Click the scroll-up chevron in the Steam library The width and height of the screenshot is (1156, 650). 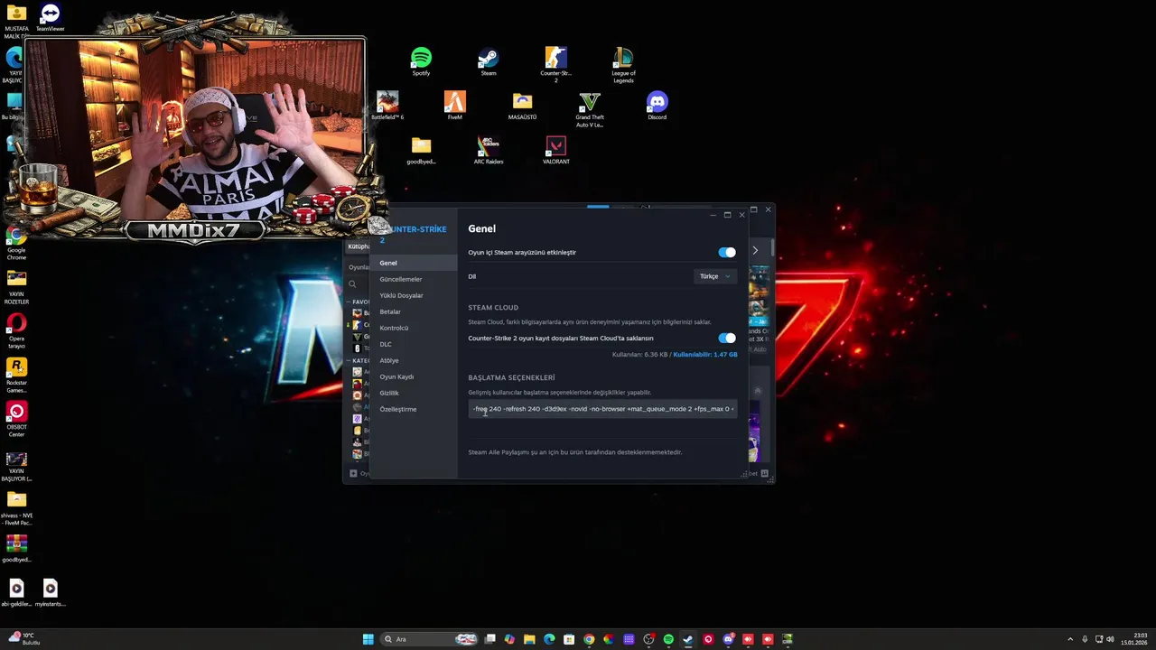[757, 391]
